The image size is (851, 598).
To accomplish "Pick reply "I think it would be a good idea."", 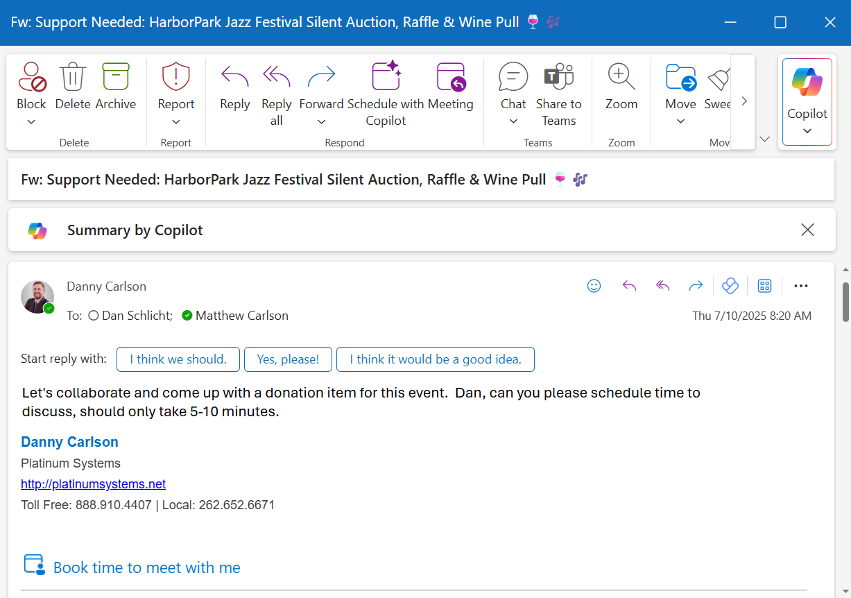I will click(x=436, y=359).
